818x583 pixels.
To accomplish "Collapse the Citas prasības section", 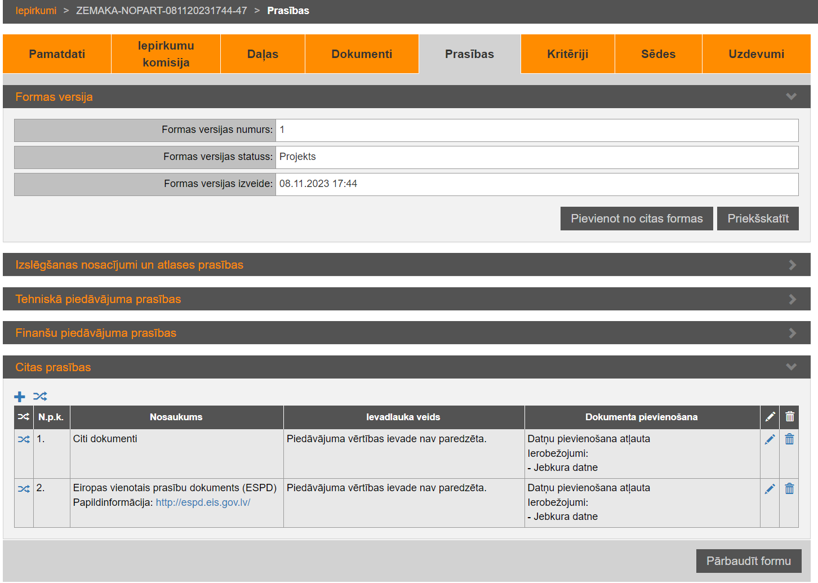I will click(791, 367).
